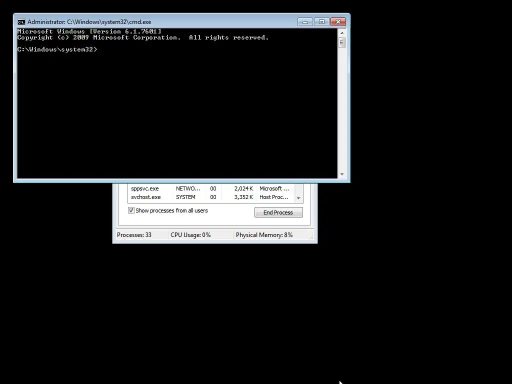Select the sppsvc.exe process row
The image size is (512, 384).
(x=211, y=188)
